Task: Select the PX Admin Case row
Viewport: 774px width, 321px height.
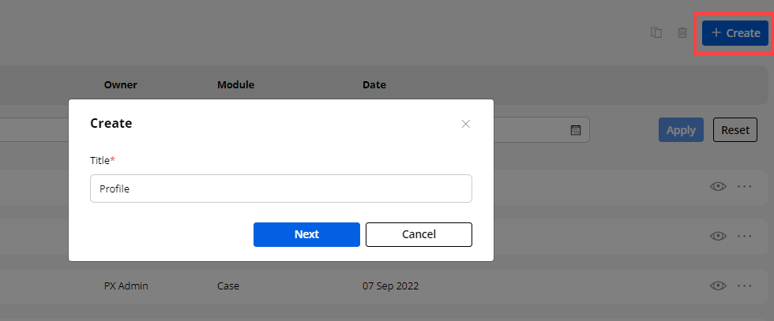Action: coord(316,286)
